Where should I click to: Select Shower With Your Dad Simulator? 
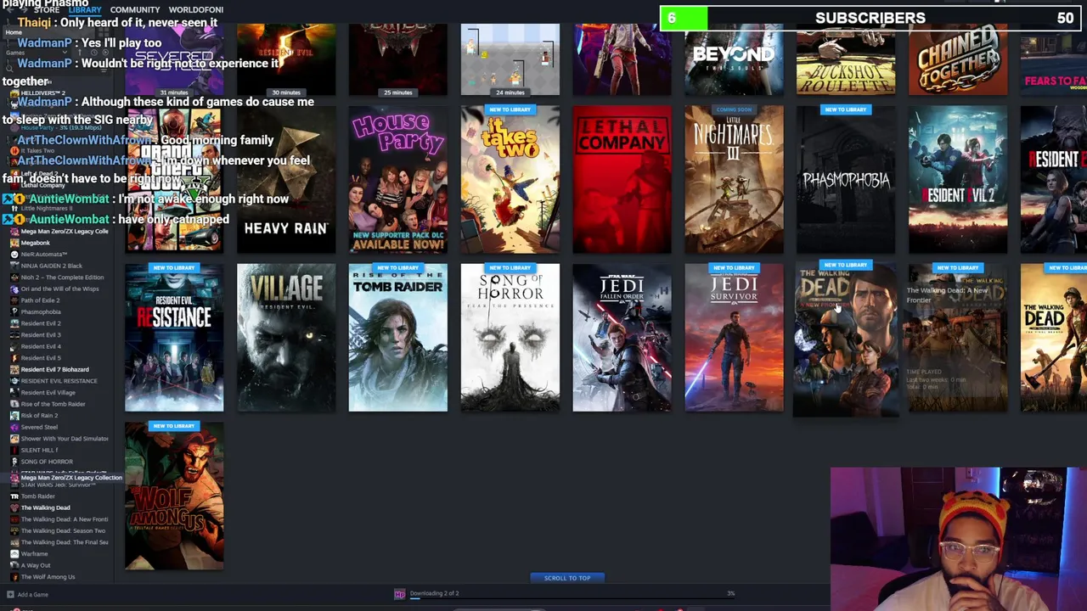click(x=65, y=439)
